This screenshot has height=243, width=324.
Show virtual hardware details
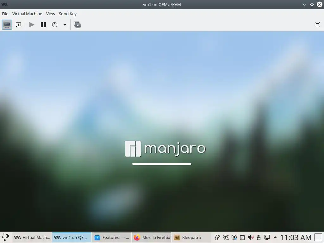coord(18,25)
